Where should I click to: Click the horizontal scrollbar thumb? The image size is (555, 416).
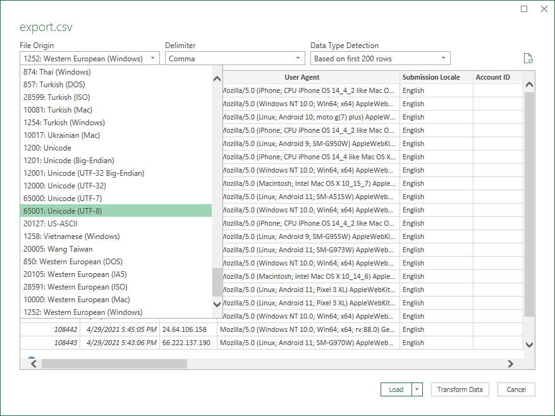click(114, 364)
